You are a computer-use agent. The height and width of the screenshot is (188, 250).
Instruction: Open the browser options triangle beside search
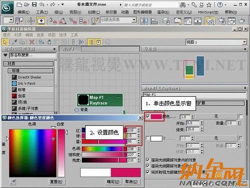5,55
